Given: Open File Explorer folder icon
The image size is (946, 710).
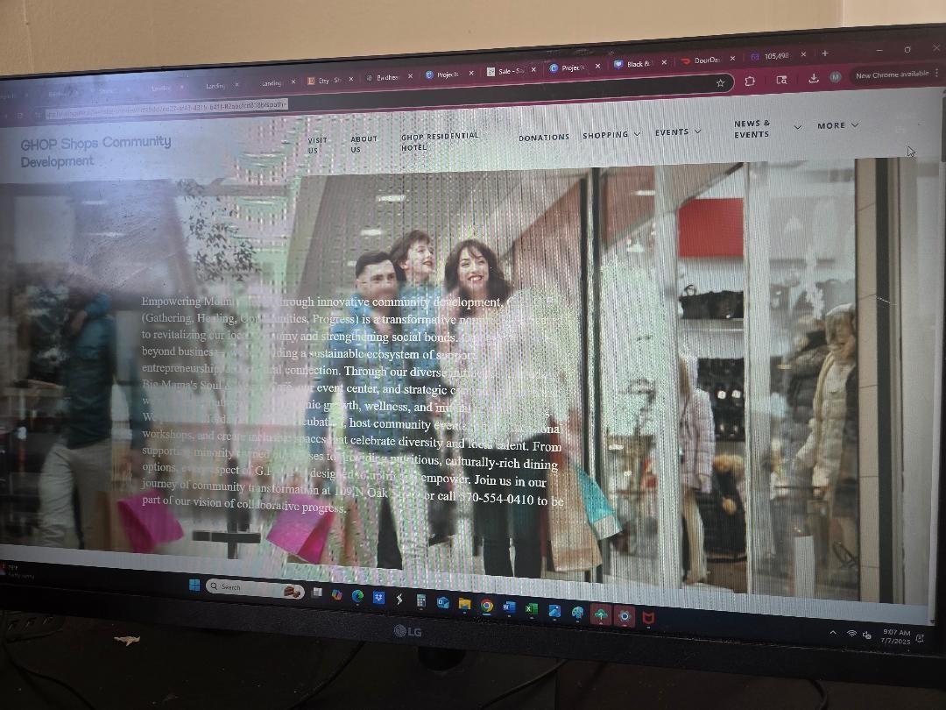Looking at the screenshot, I should pyautogui.click(x=464, y=604).
